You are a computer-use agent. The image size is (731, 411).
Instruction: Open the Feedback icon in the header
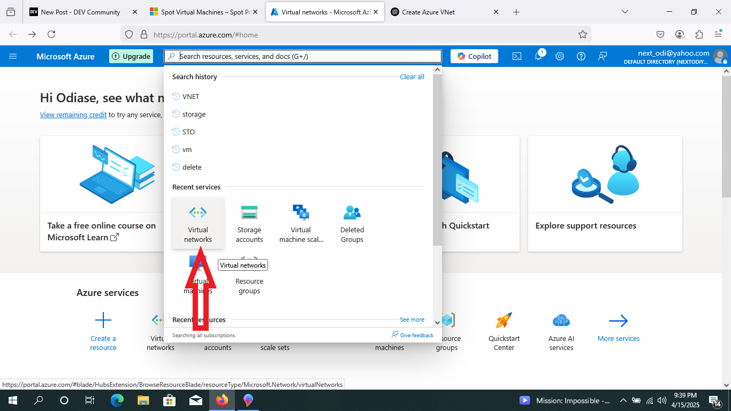point(603,56)
